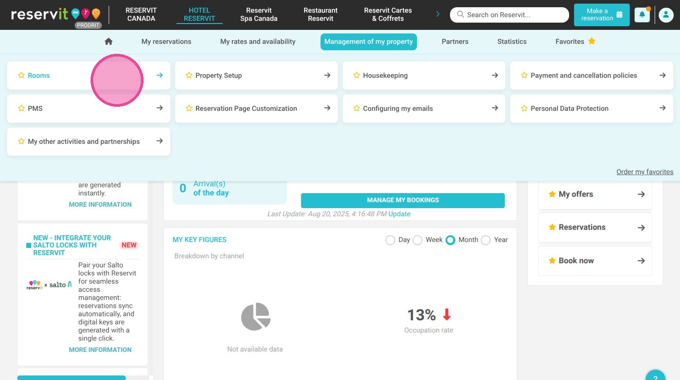Open the Statistics menu
680x380 pixels.
pos(512,42)
